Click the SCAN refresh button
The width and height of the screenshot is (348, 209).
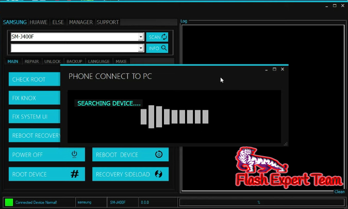pos(157,37)
